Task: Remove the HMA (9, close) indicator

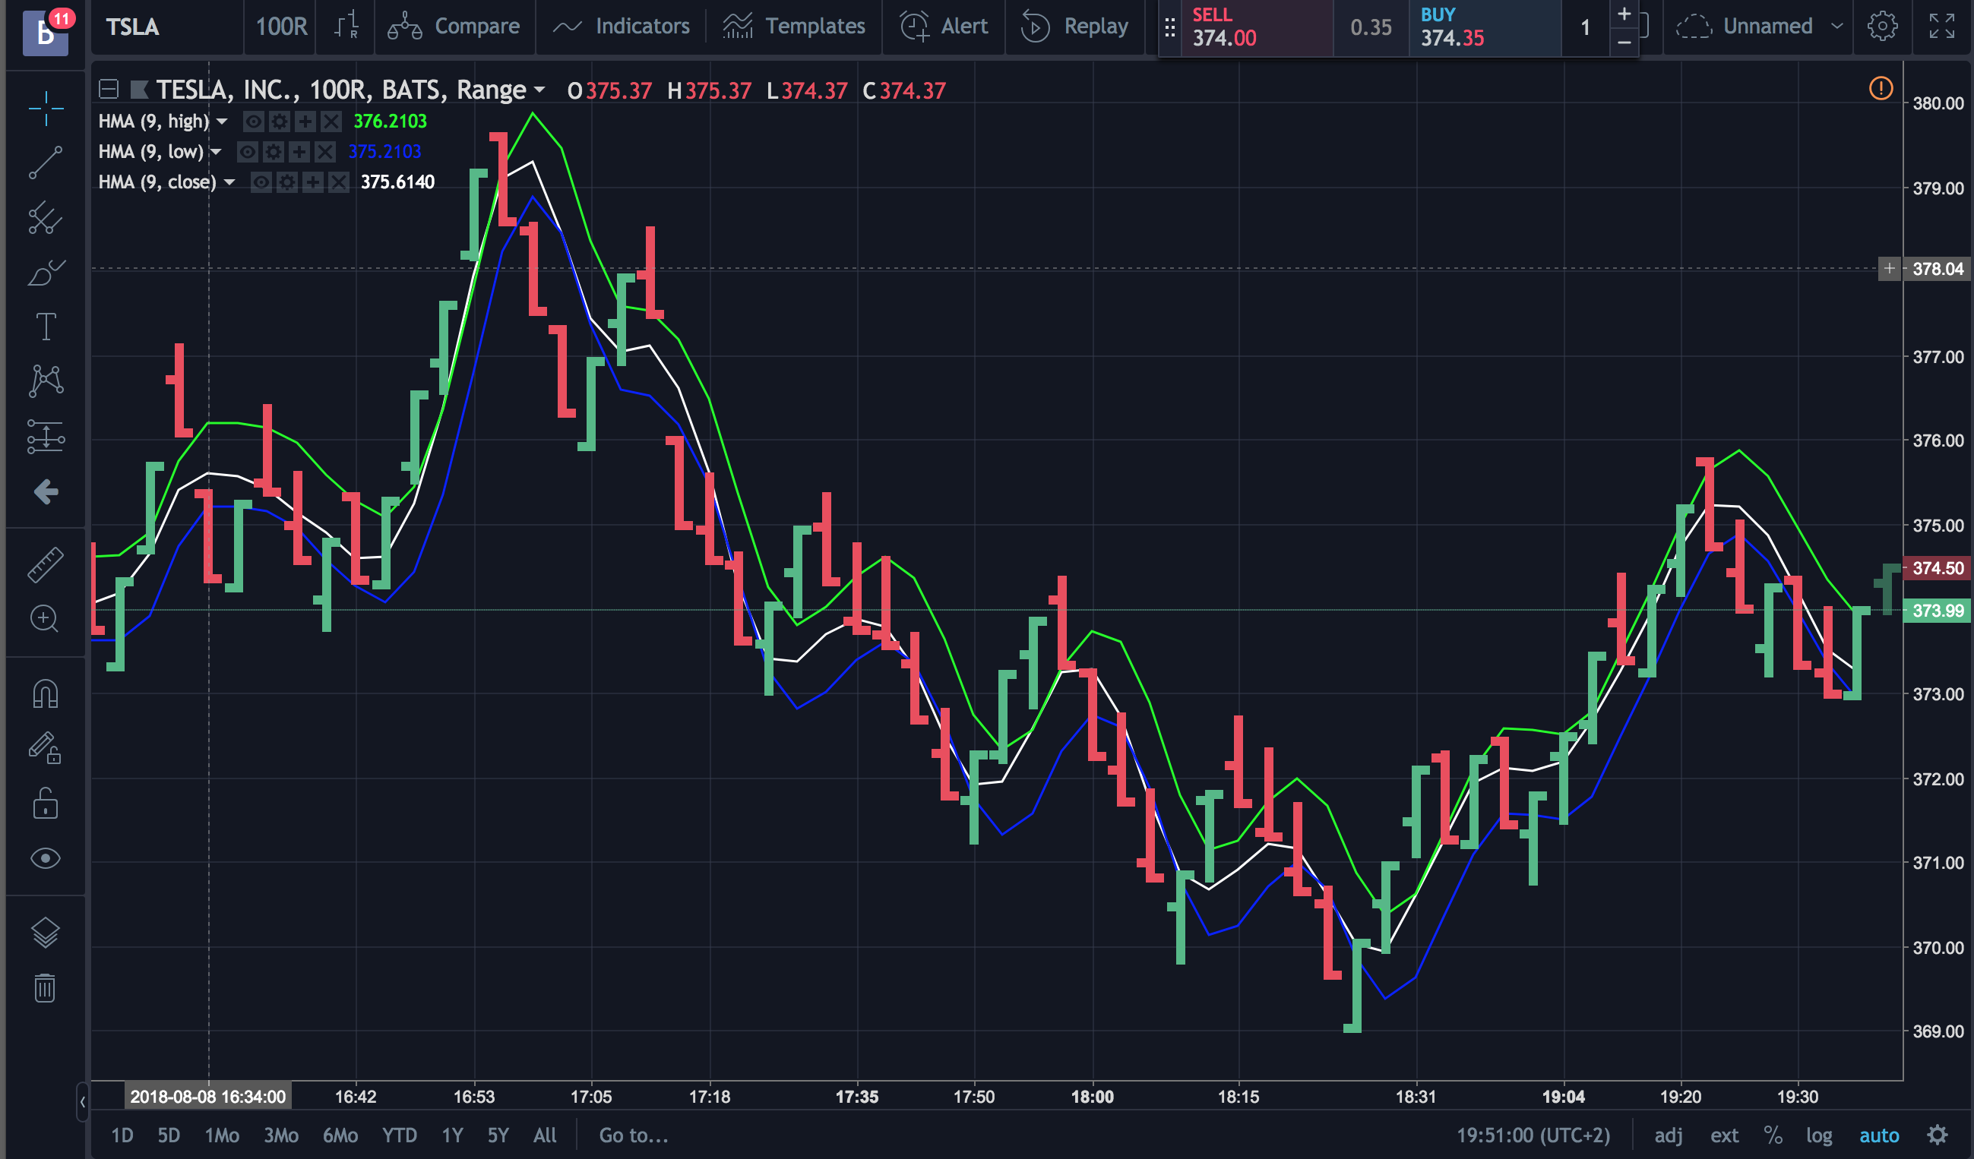Action: [x=338, y=182]
